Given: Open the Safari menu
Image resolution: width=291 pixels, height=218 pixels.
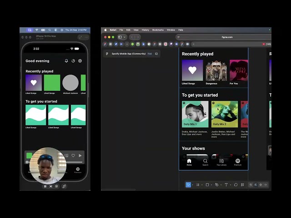Looking at the screenshot, I should (113, 30).
